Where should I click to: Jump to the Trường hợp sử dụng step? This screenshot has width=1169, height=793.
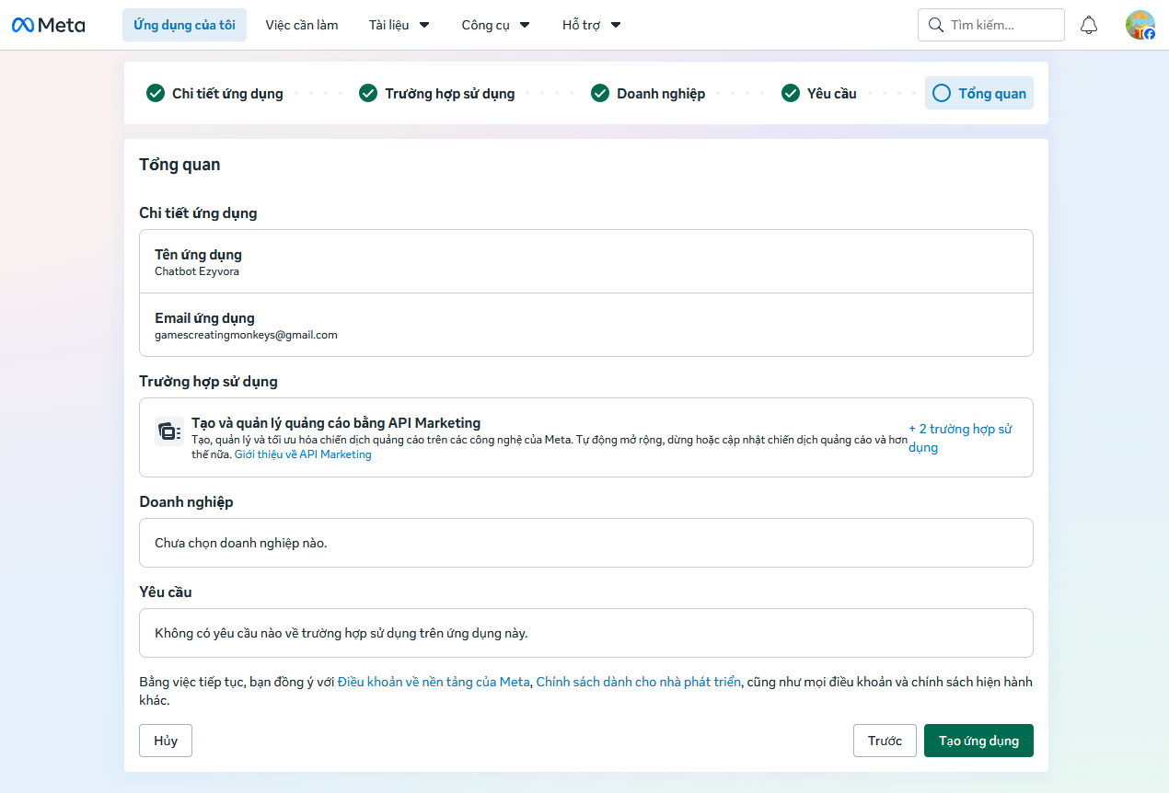click(x=437, y=93)
